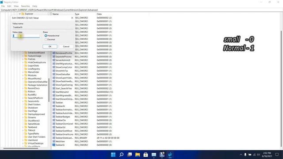Image resolution: width=283 pixels, height=159 pixels.
Task: Click the TaskbarSmallIcons value icon
Action: [54, 134]
